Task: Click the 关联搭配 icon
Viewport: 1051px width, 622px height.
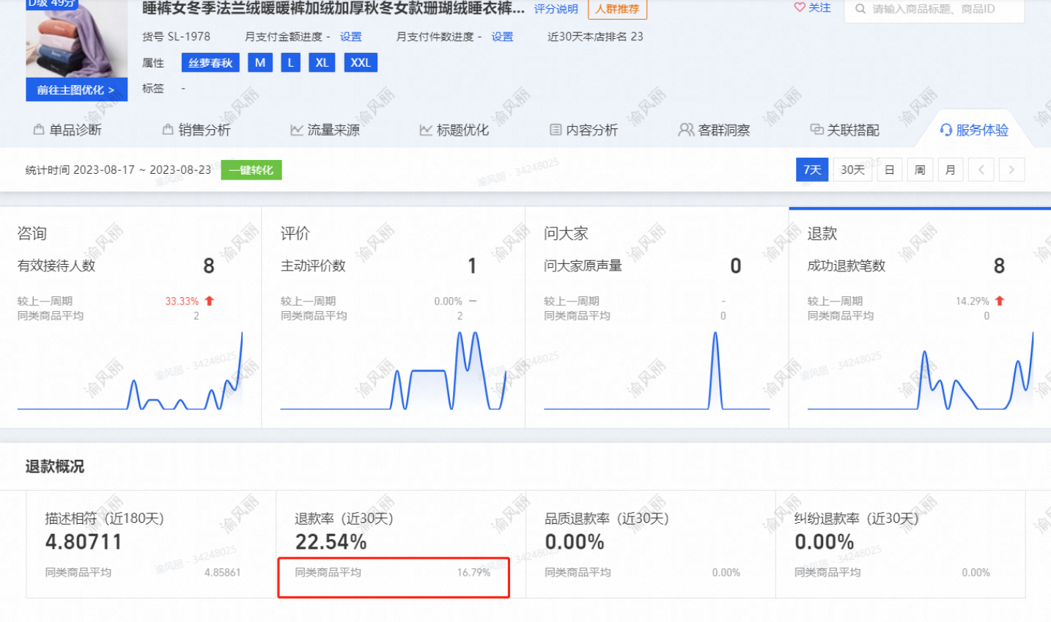Action: pyautogui.click(x=816, y=130)
